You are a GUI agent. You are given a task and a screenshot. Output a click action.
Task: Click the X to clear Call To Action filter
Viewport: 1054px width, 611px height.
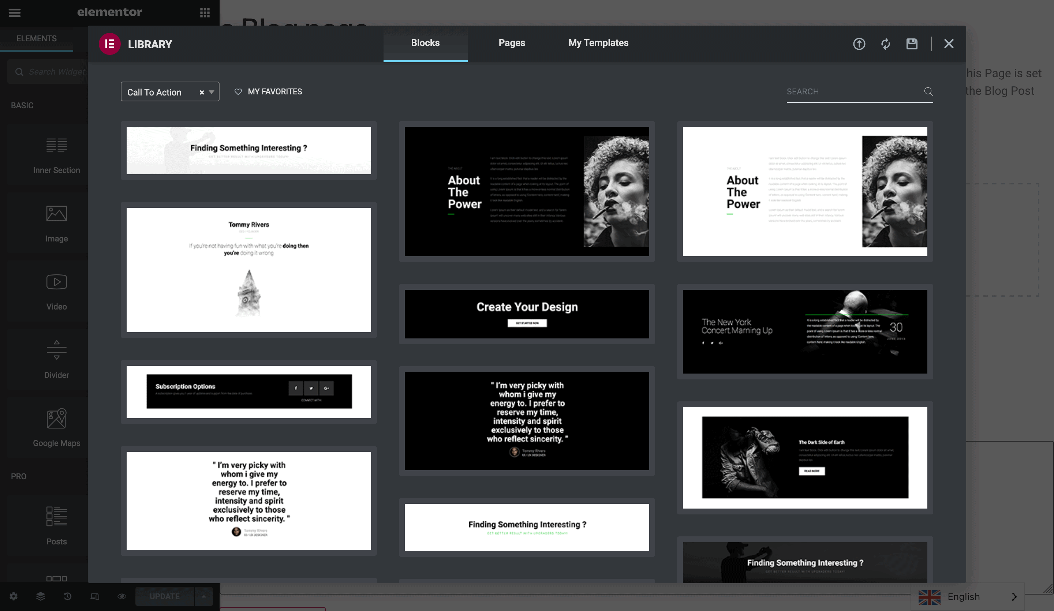coord(201,91)
